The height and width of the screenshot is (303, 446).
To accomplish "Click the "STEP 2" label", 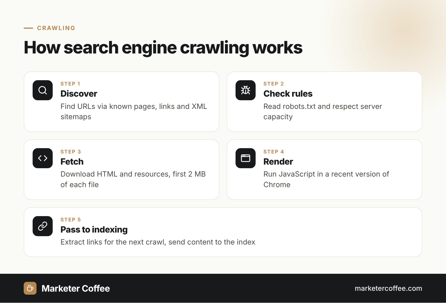I will coord(273,84).
